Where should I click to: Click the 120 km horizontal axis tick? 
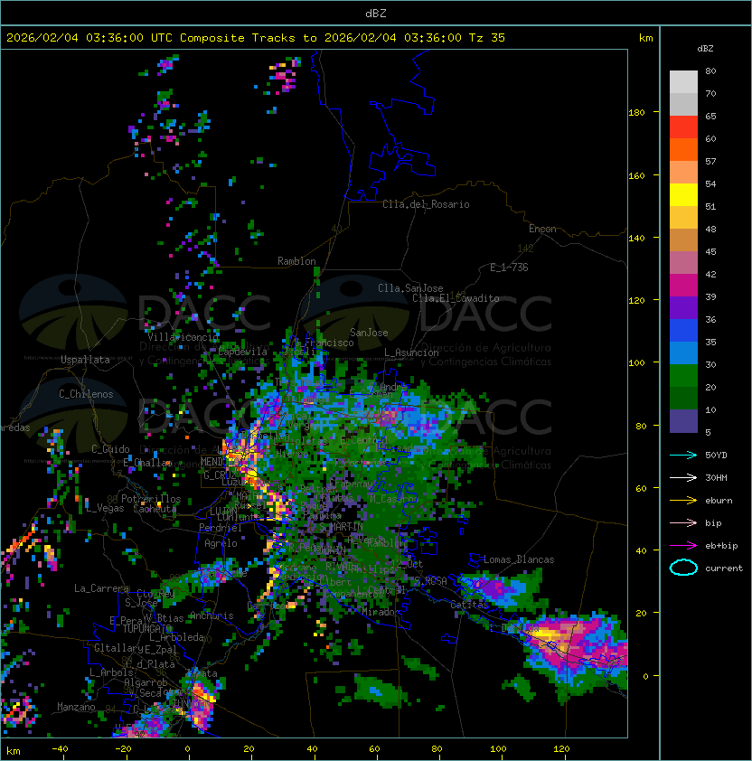click(x=561, y=749)
